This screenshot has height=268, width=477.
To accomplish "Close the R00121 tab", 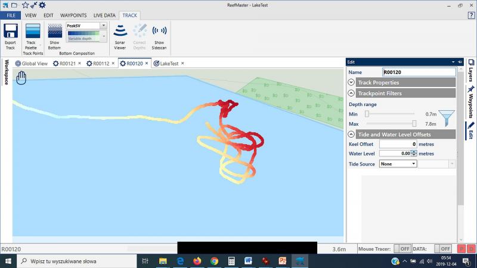I will (79, 63).
